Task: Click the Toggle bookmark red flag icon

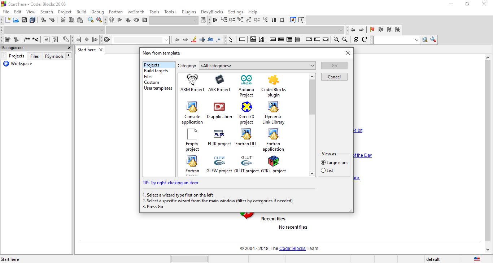Action: [372, 30]
